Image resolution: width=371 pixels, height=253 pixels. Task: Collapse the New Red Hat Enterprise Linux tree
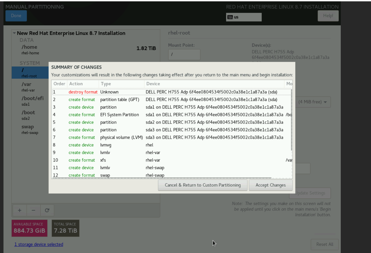(14, 33)
